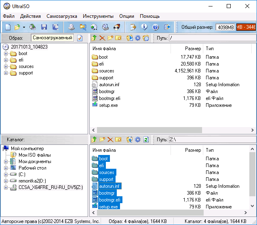The height and width of the screenshot is (225, 257).
Task: Expand the boot folder in image tree
Action: click(6, 54)
